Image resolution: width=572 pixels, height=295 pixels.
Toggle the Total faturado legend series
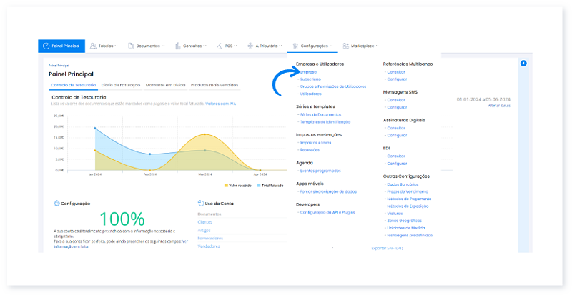tap(268, 185)
